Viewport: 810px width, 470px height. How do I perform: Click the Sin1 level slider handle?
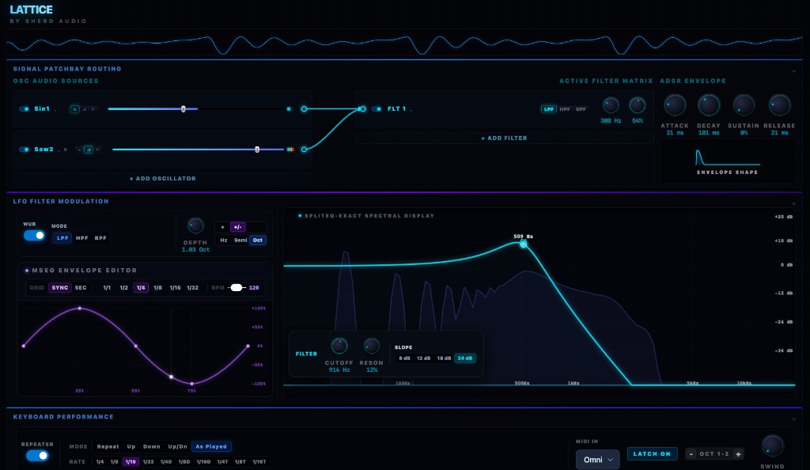(x=184, y=109)
